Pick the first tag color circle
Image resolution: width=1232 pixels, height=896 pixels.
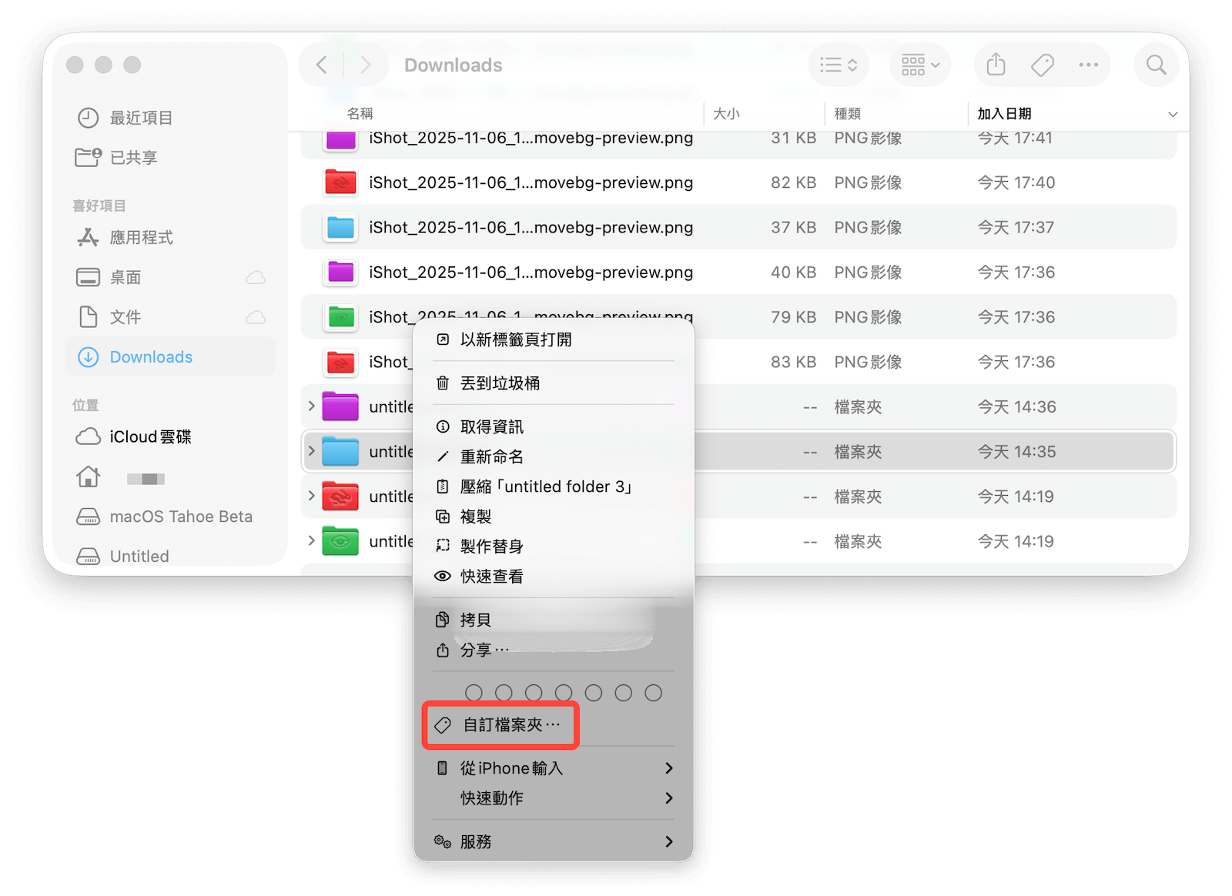(x=474, y=693)
